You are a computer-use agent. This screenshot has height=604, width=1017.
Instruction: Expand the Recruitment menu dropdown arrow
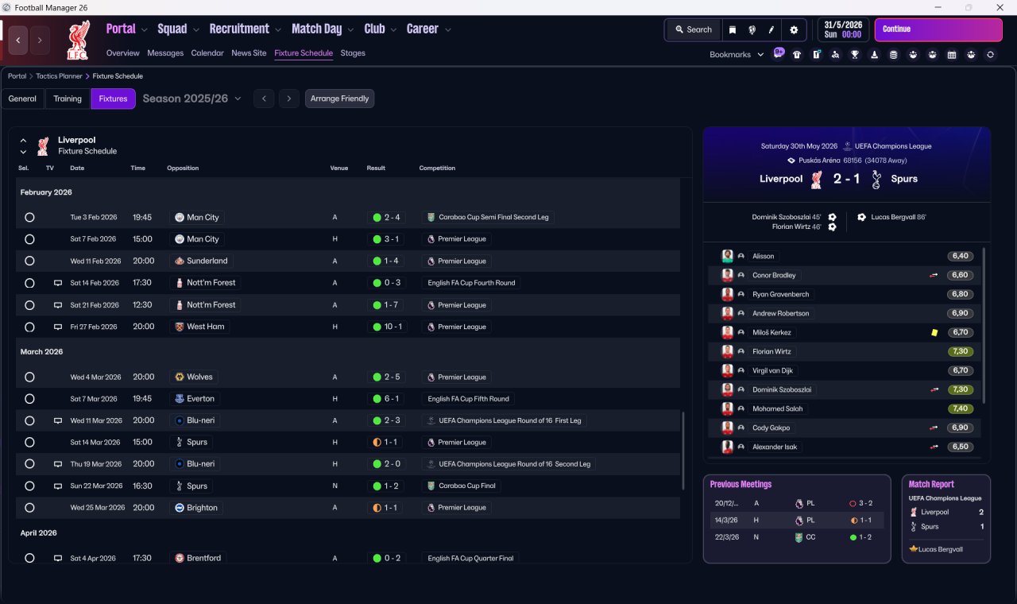click(278, 30)
